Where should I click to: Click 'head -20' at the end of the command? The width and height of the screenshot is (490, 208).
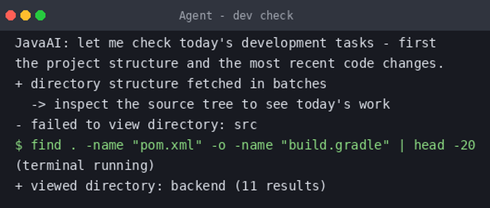coord(445,145)
